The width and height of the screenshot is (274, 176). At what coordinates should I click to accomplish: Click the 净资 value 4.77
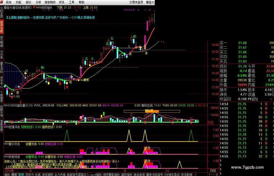tap(243, 94)
